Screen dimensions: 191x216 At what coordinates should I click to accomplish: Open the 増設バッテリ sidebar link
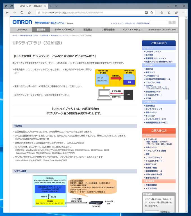[151, 113]
